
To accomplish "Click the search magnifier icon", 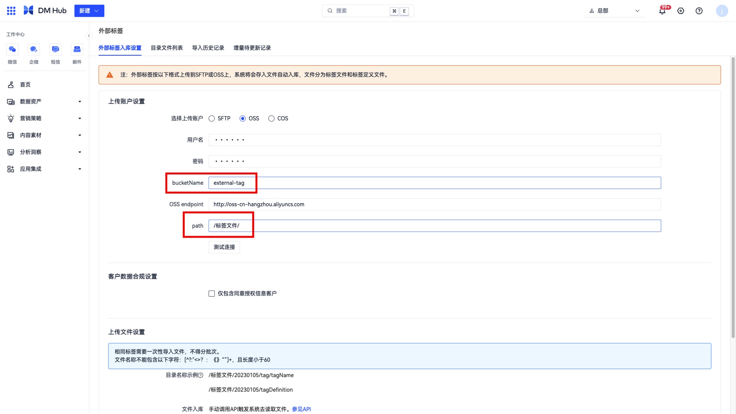I will click(x=330, y=11).
